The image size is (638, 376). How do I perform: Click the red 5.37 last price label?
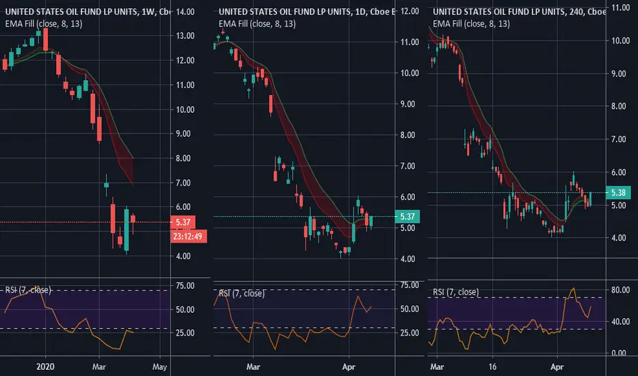183,222
